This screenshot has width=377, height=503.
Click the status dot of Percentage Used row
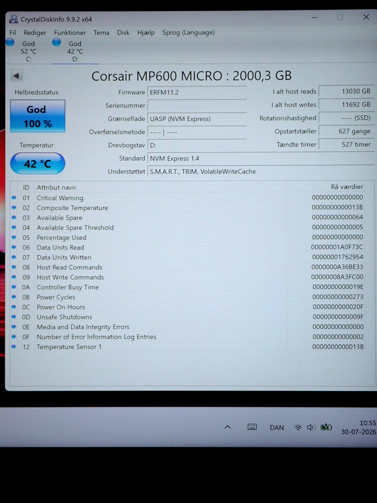coord(14,237)
